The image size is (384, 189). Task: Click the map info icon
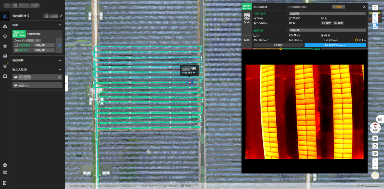coord(375,146)
